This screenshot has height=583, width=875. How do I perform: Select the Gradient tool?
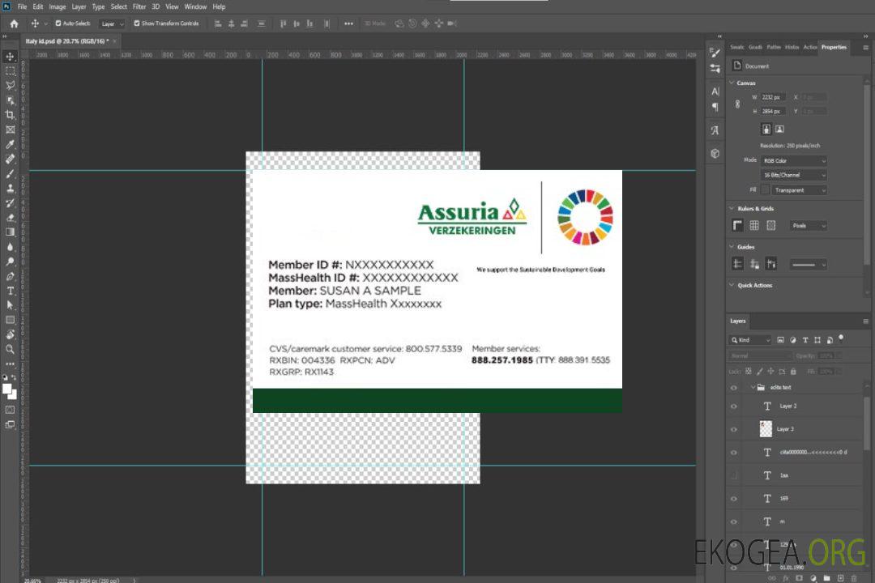pyautogui.click(x=10, y=232)
